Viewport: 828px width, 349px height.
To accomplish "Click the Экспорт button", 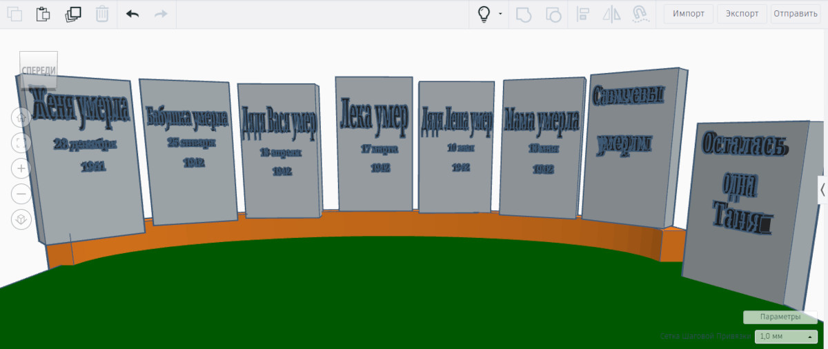I will (x=742, y=14).
